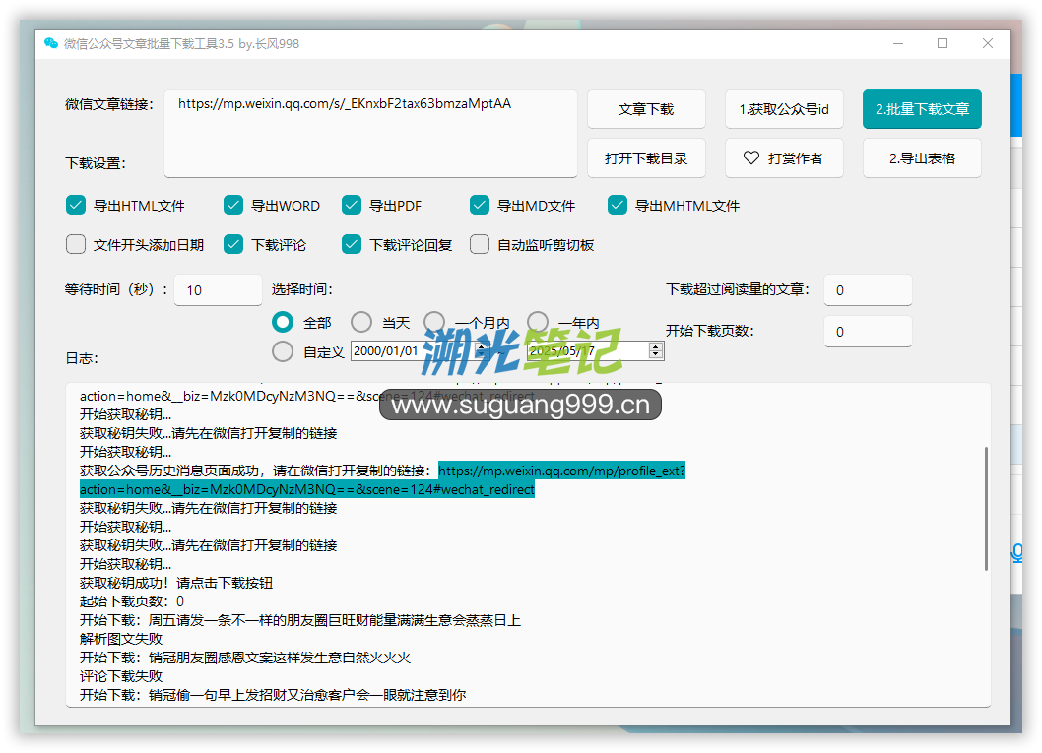Click log line 开始下载：销冠朋友圈感恩文案

[x=245, y=657]
